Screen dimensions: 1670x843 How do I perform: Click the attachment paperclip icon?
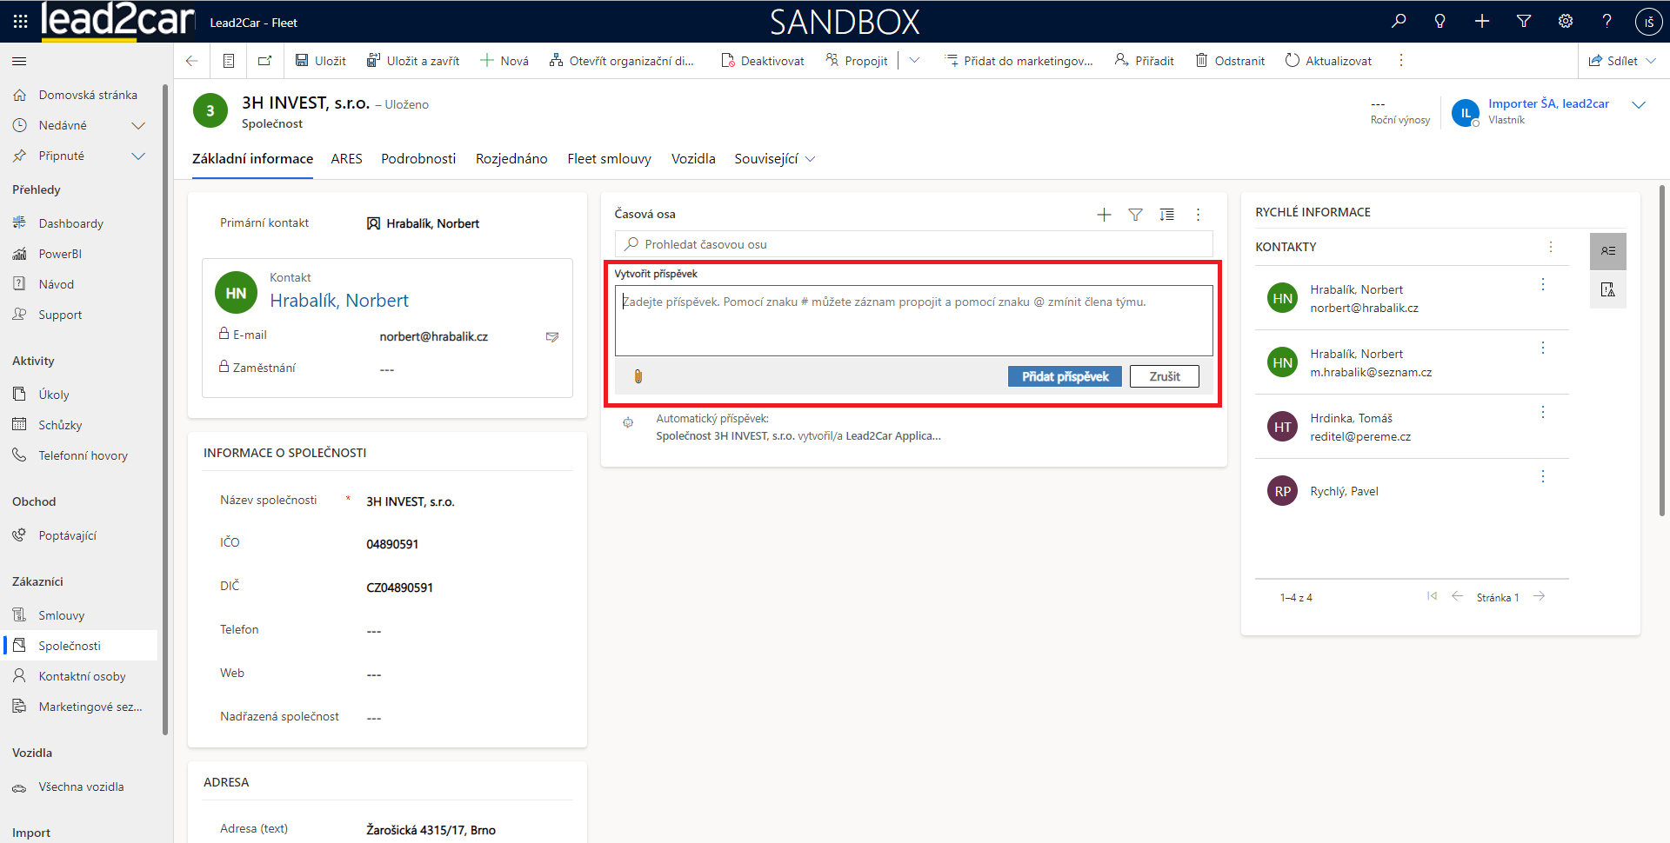coord(638,376)
